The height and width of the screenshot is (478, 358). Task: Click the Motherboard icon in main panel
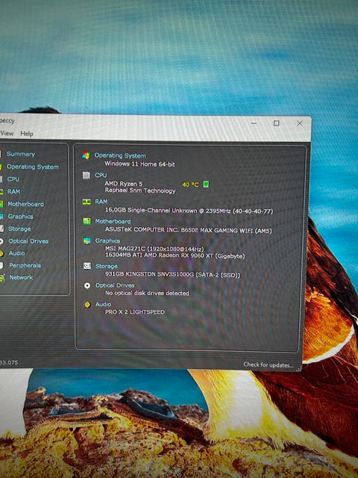(x=87, y=221)
